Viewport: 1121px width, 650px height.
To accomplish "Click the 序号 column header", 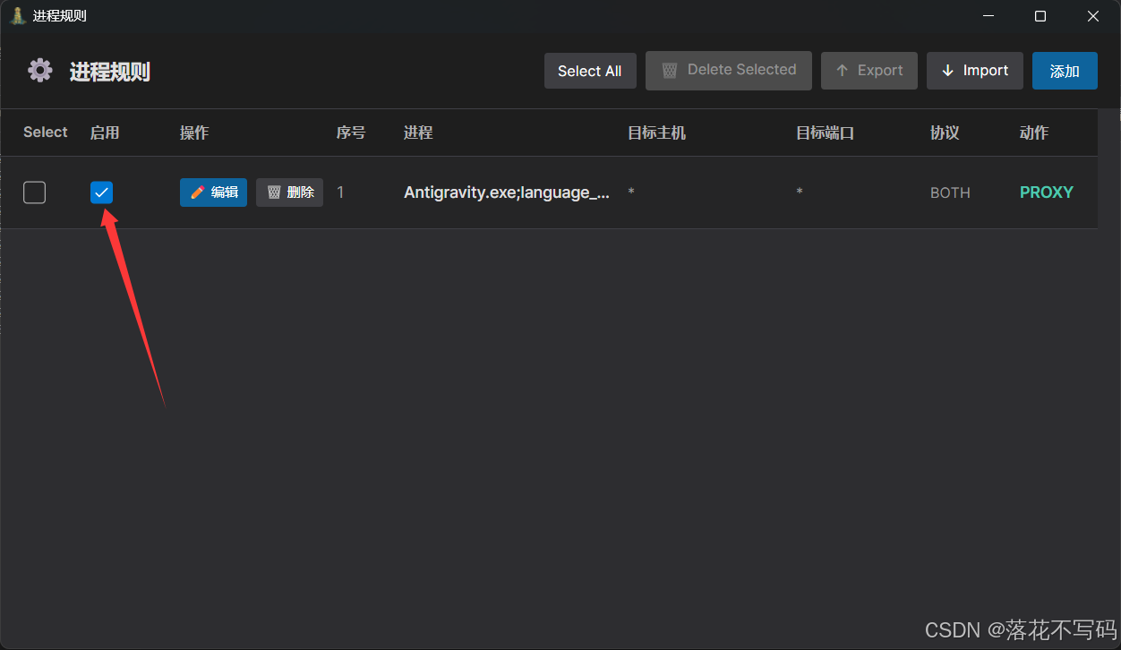I will tap(351, 133).
